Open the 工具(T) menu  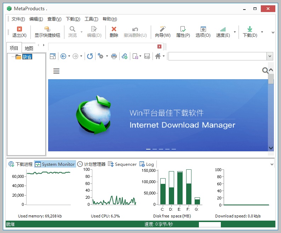tap(91, 19)
